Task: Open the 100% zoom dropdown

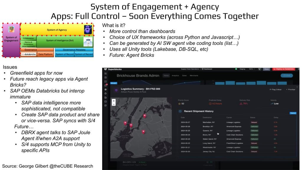Action: (252, 69)
